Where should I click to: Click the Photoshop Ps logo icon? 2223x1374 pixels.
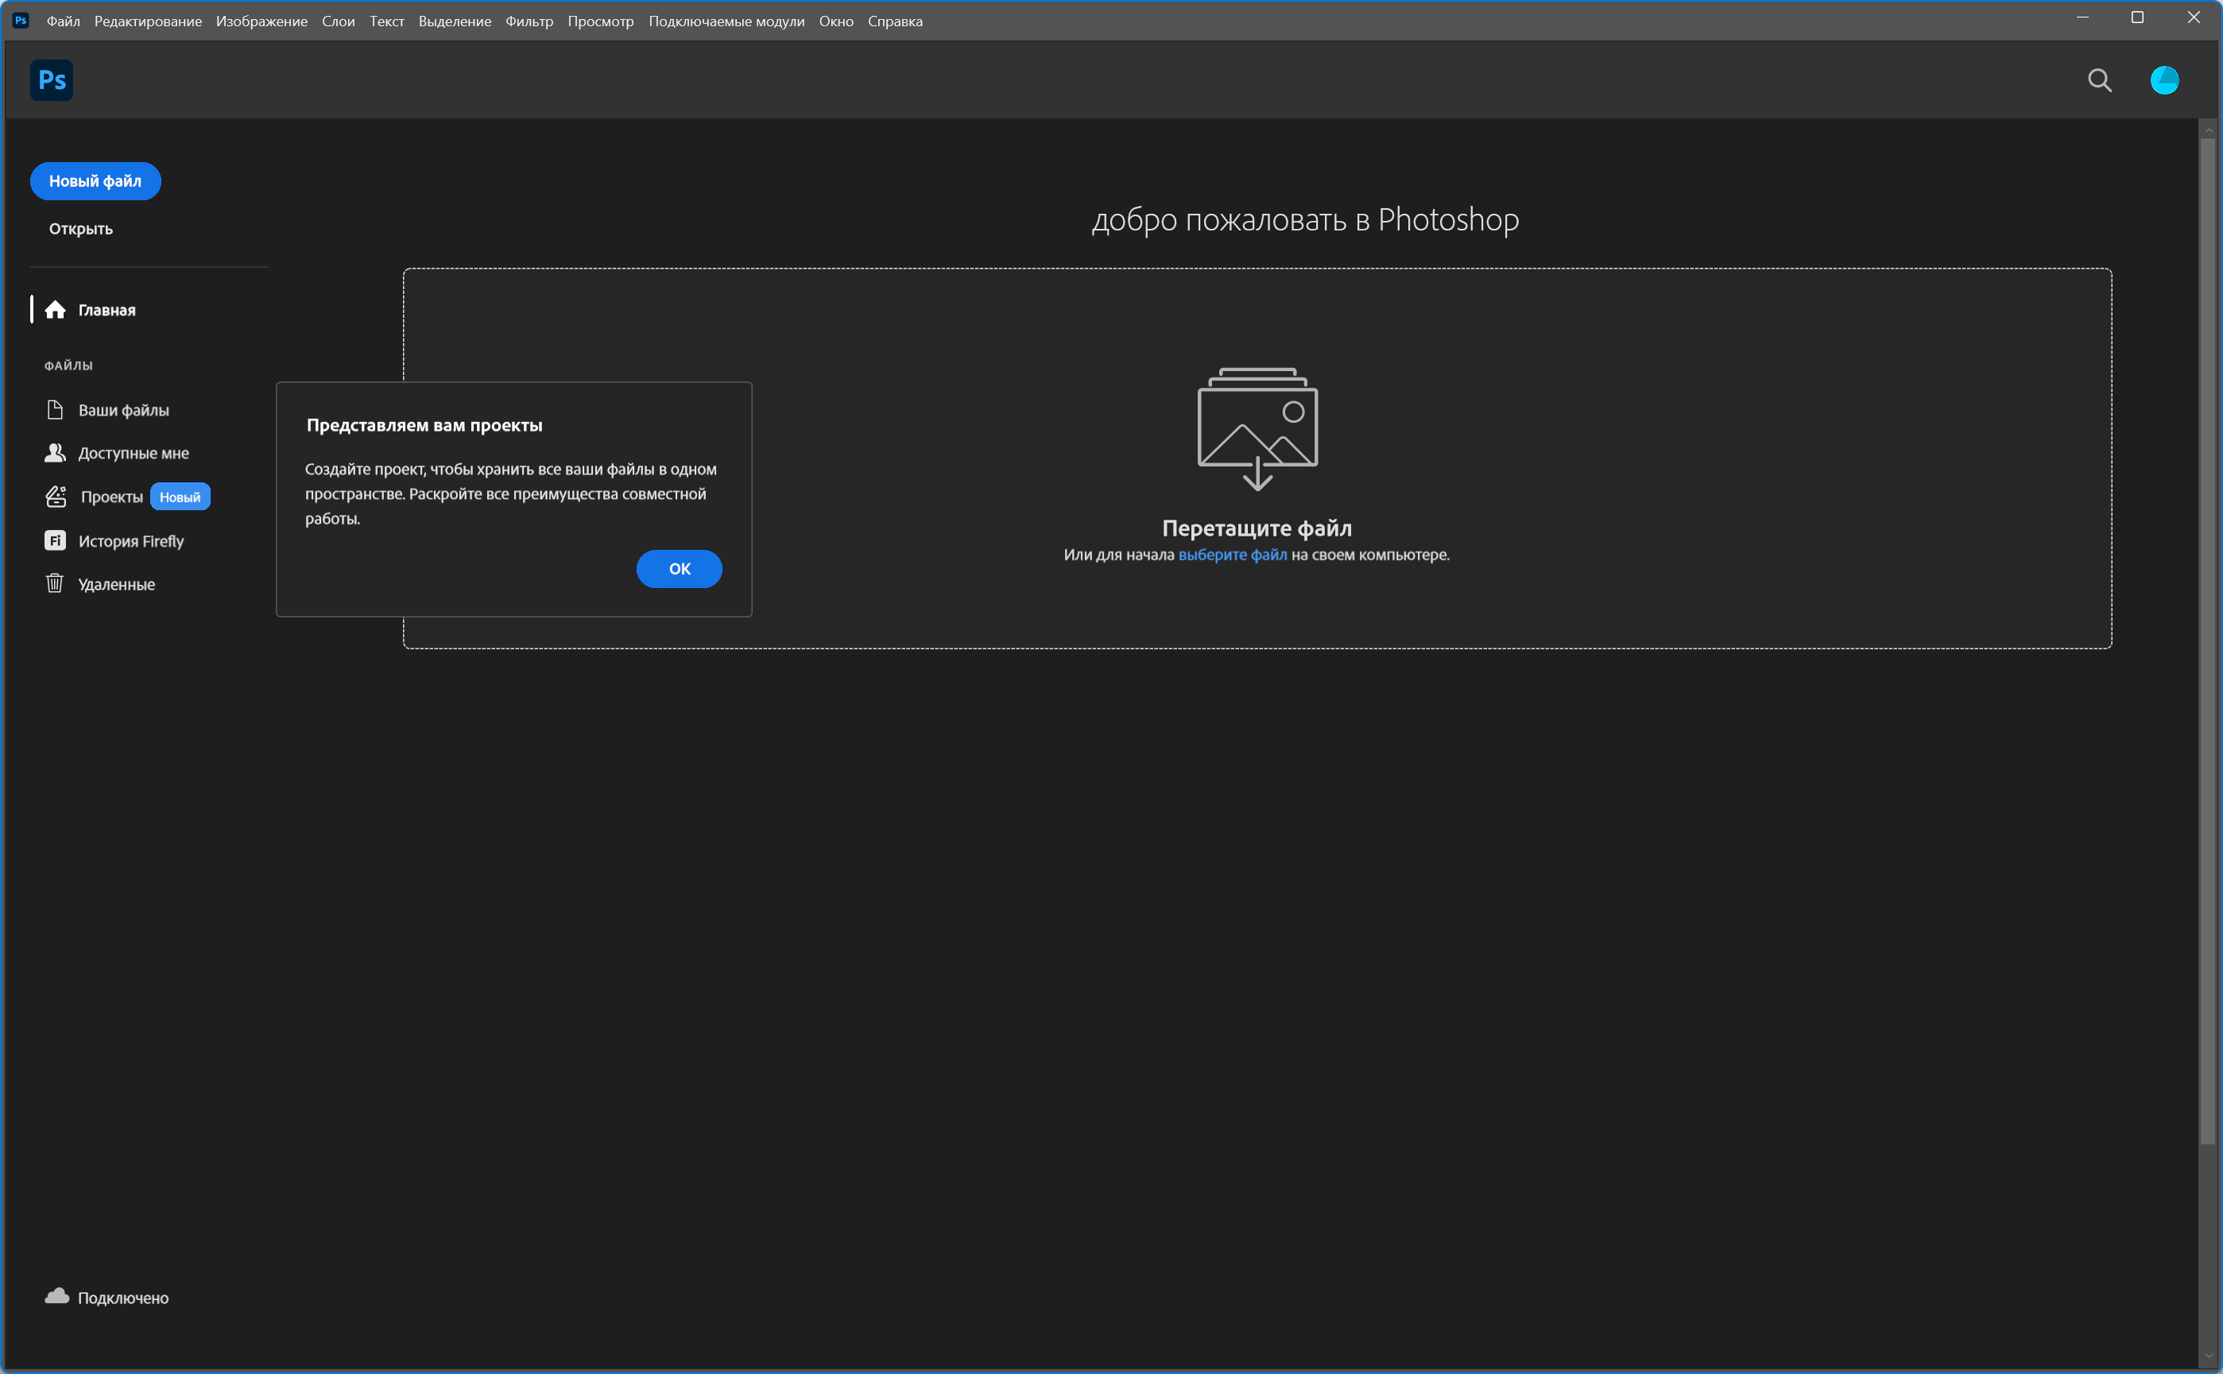tap(52, 80)
